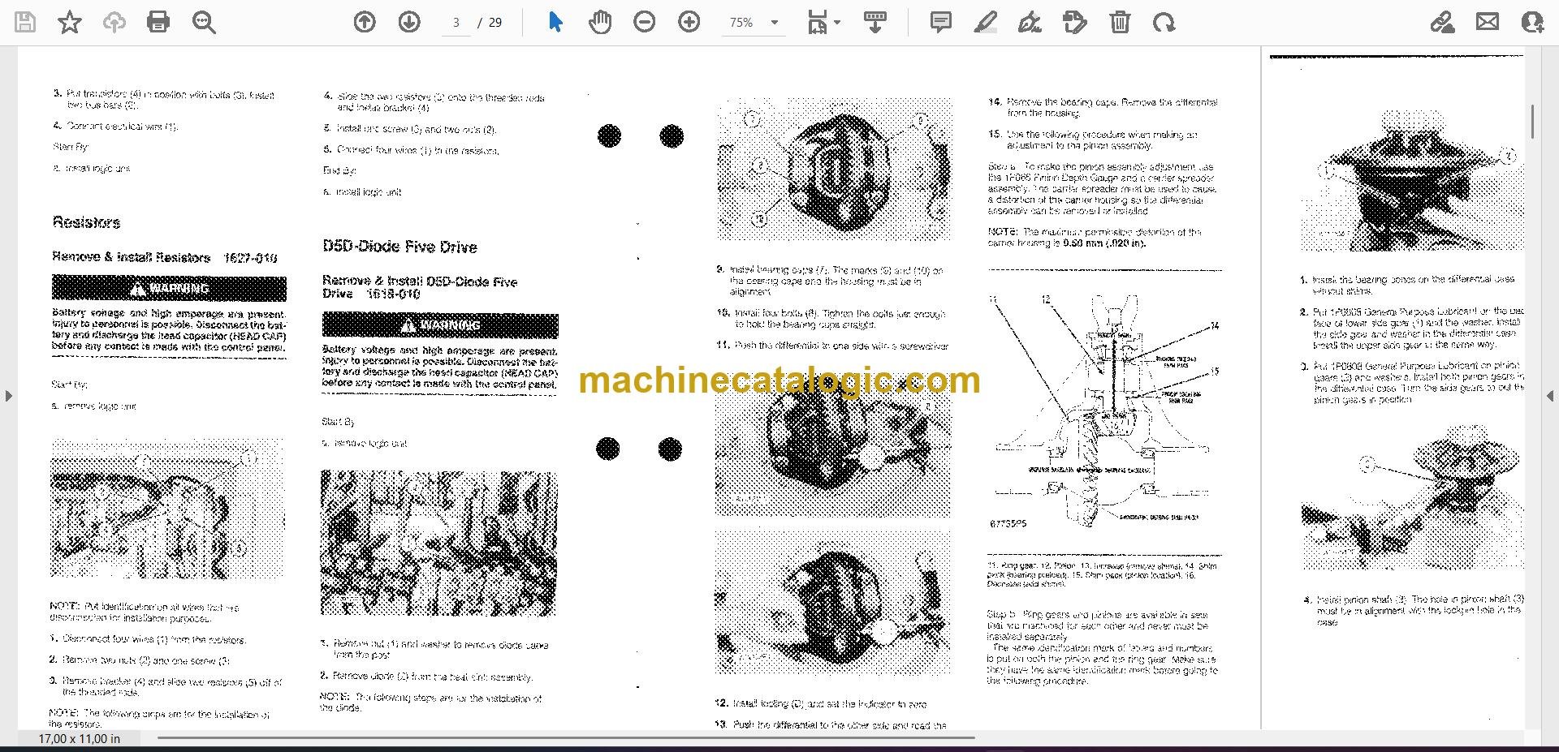
Task: Click the trash delete icon
Action: pos(1120,23)
